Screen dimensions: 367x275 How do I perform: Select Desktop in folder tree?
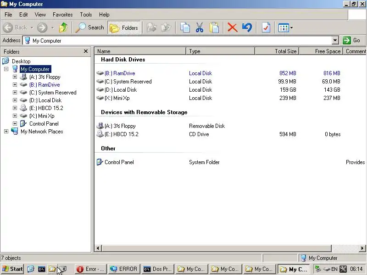[x=21, y=61]
